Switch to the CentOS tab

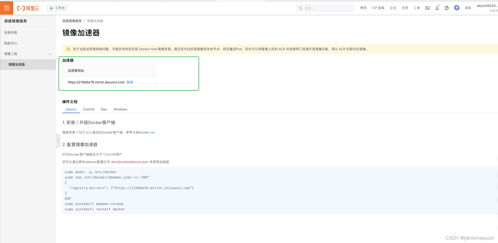(x=89, y=109)
